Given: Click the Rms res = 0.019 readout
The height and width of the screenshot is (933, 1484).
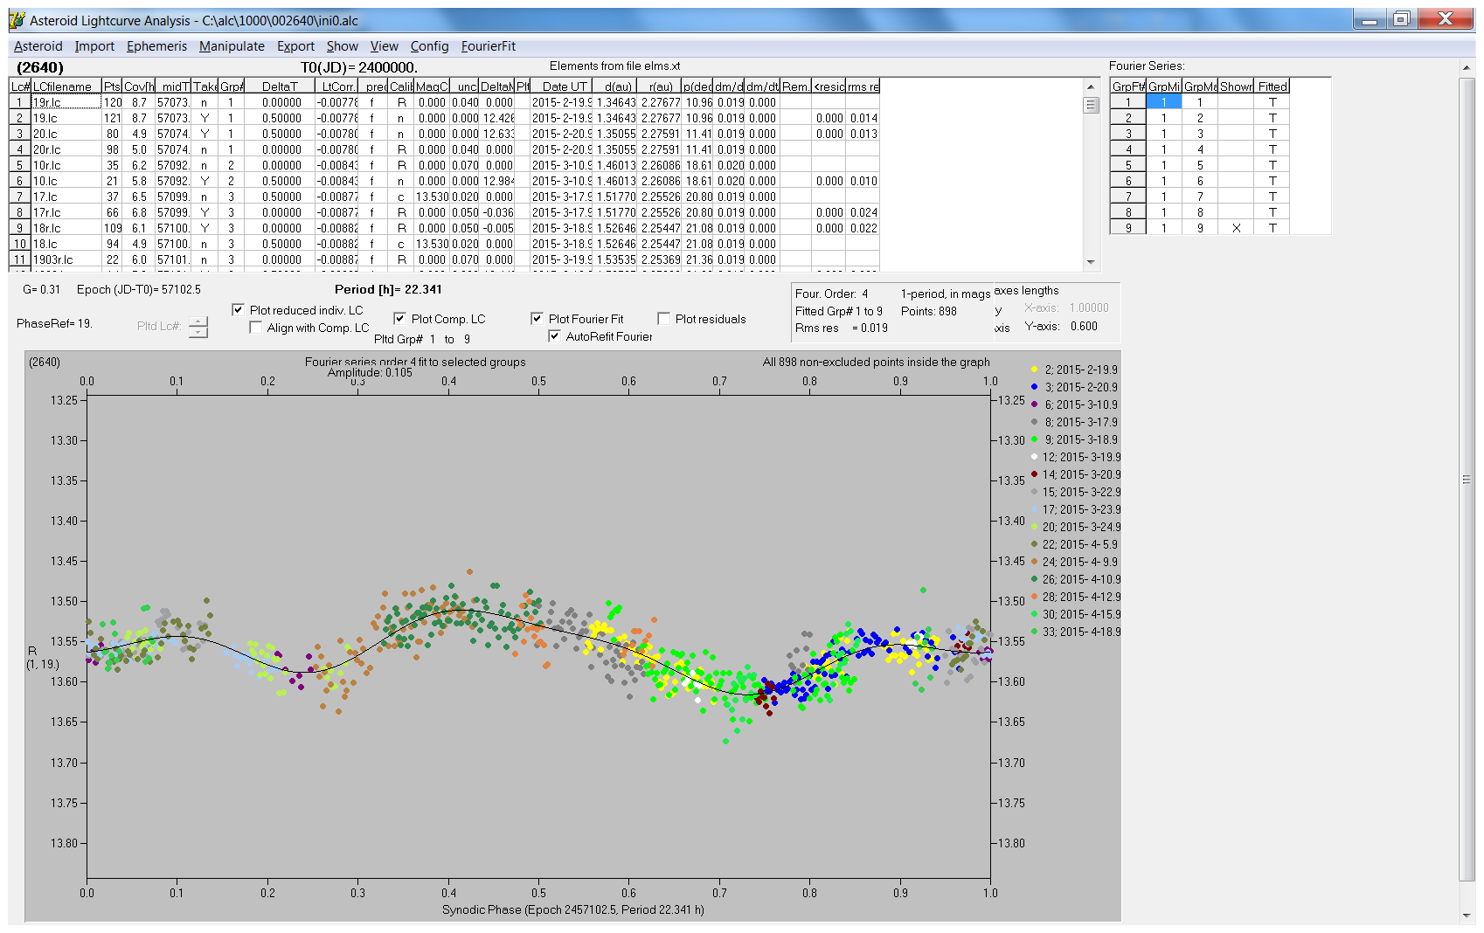Looking at the screenshot, I should click(841, 328).
